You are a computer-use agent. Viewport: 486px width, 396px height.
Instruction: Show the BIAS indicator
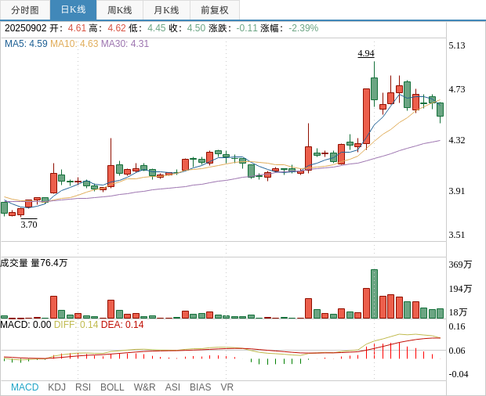200,387
